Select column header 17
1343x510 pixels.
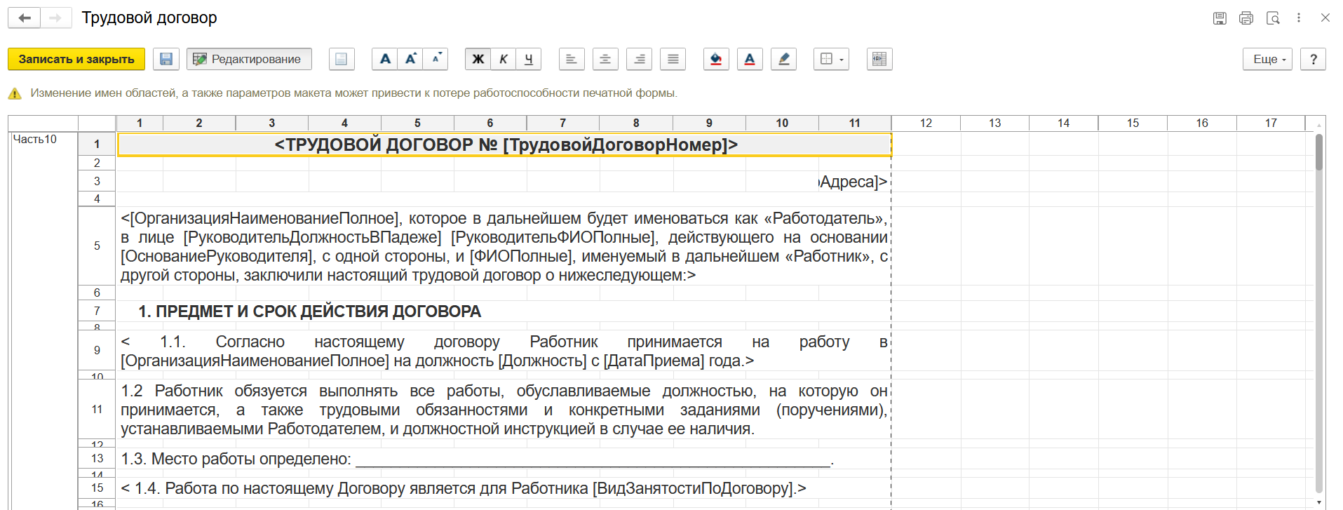[1271, 123]
